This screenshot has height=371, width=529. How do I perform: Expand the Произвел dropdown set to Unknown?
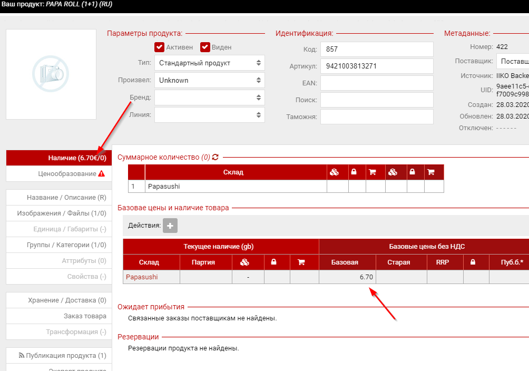pyautogui.click(x=209, y=81)
